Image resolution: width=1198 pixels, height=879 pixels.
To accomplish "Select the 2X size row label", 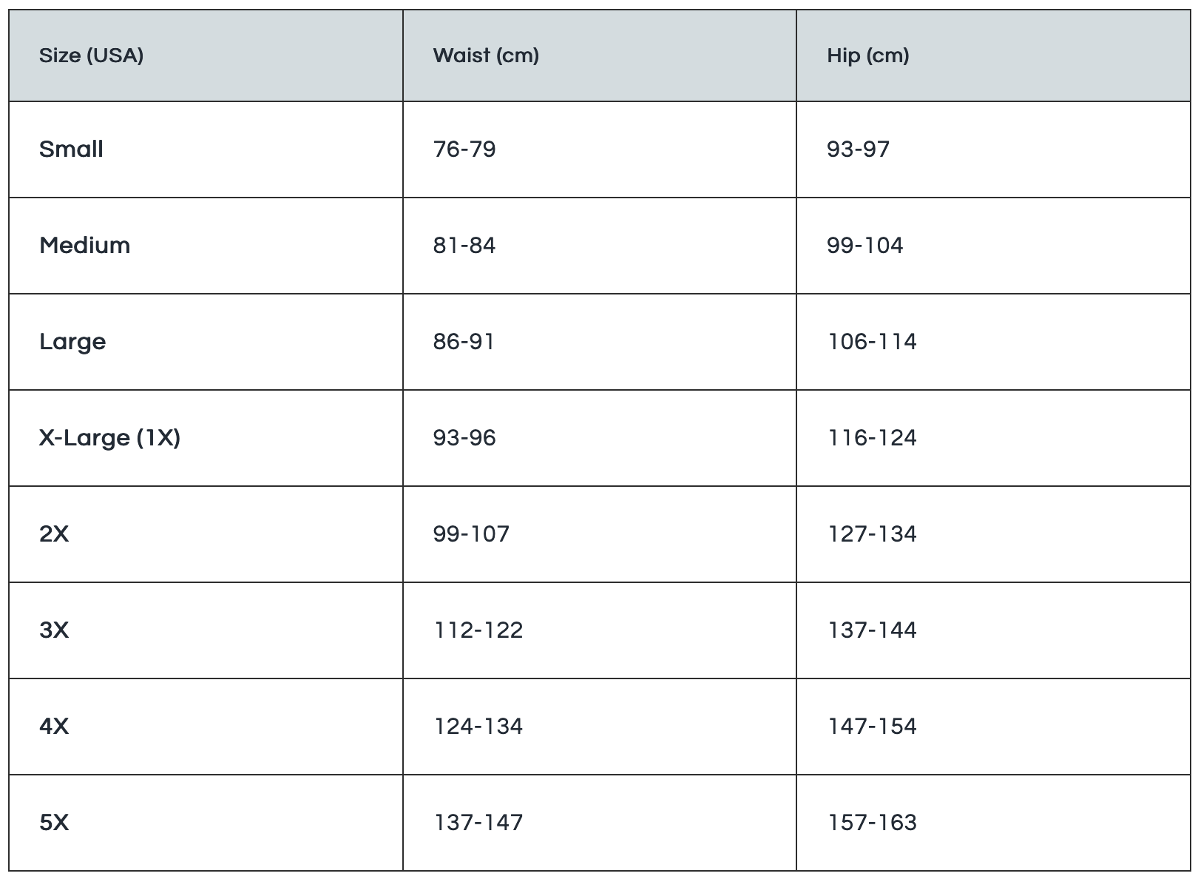I will 54,534.
